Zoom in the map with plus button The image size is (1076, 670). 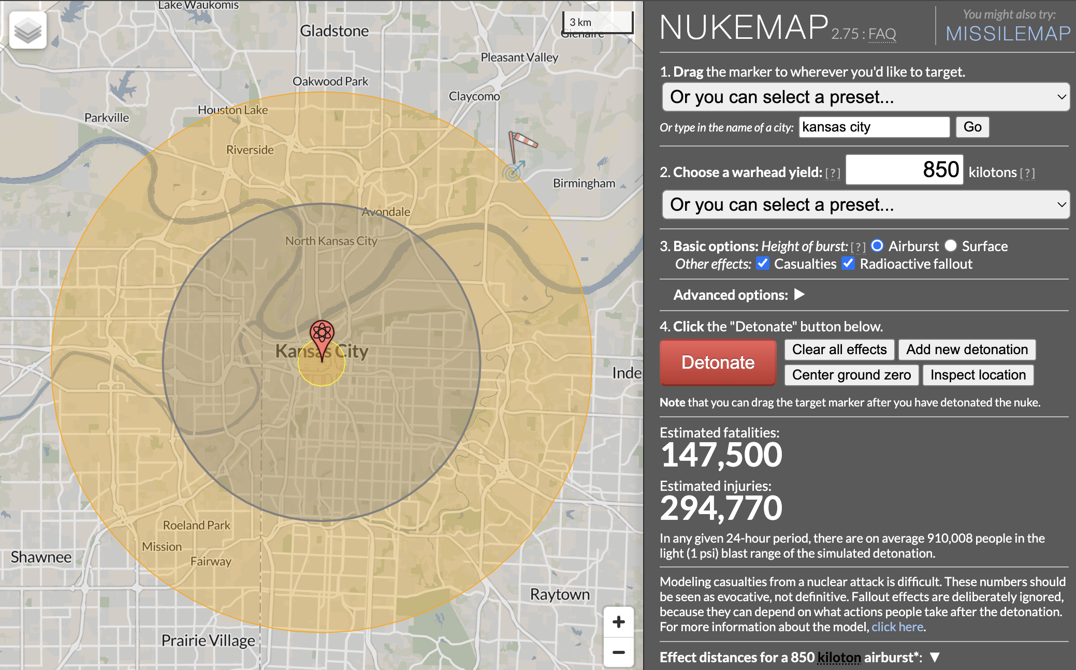[x=618, y=622]
